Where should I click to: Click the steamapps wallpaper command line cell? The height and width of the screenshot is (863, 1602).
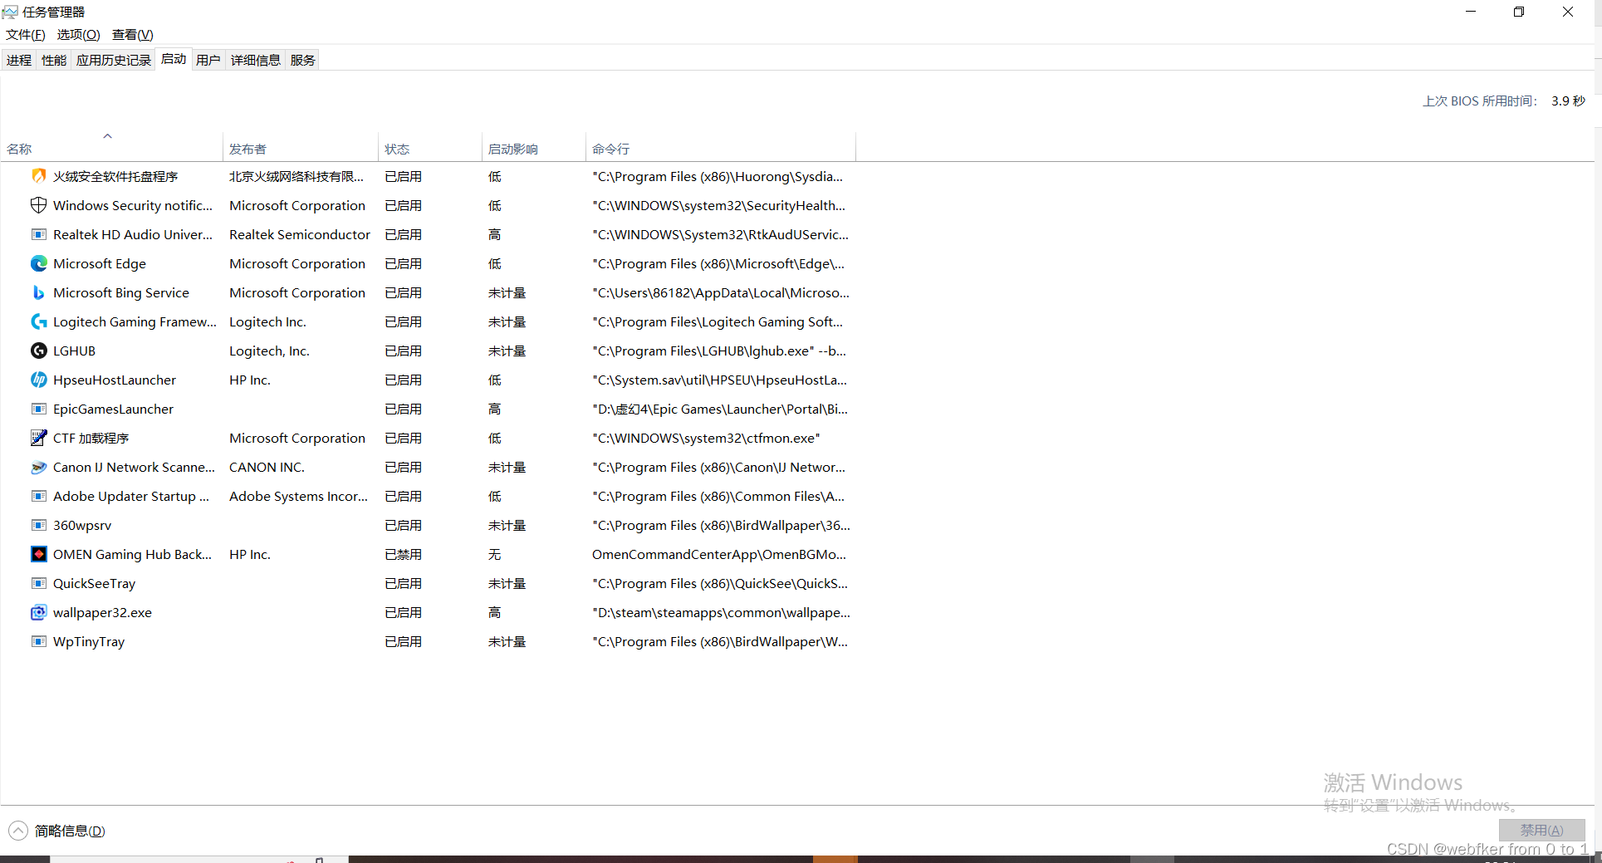(721, 612)
